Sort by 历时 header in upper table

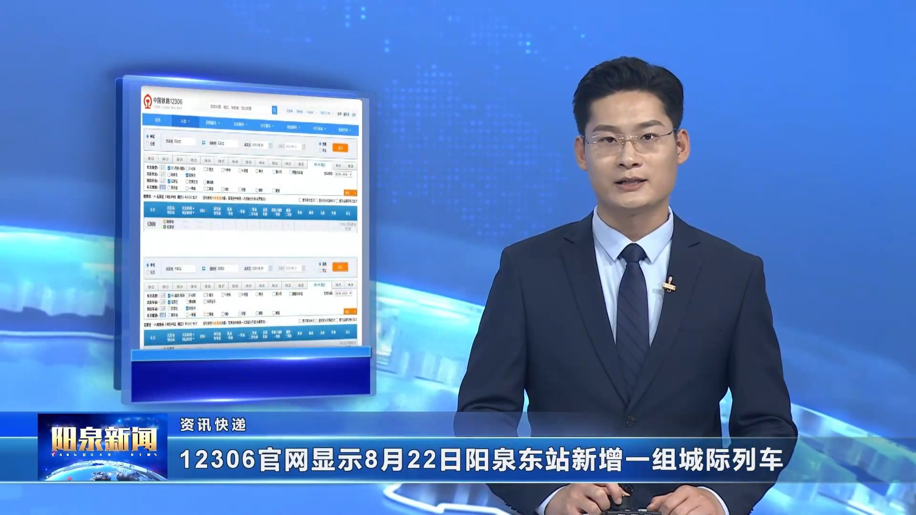click(x=202, y=210)
